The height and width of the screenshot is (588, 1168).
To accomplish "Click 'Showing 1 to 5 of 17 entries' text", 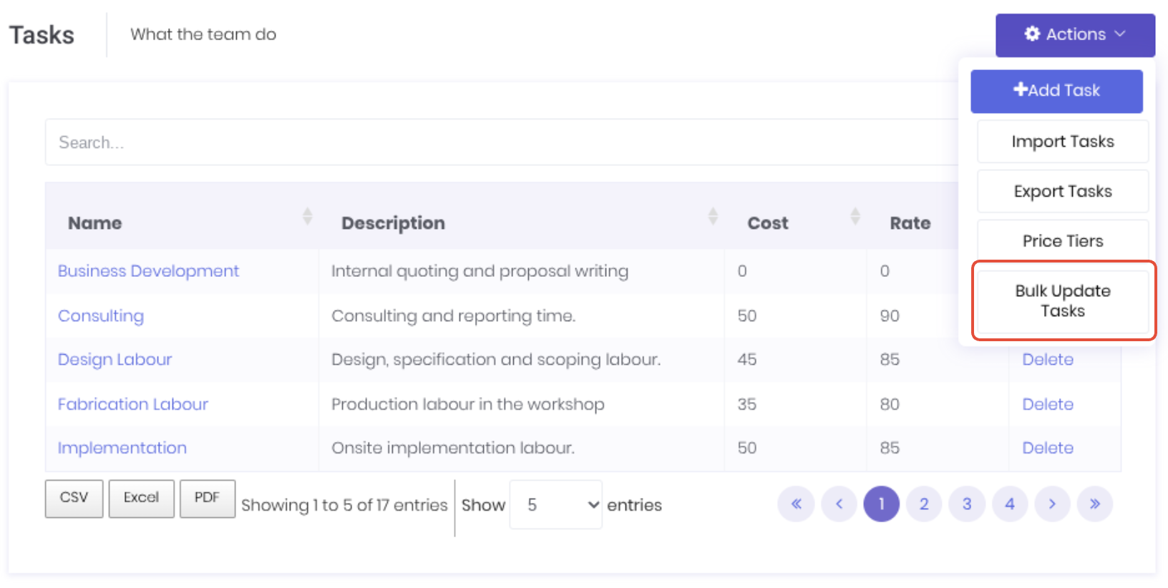I will 344,505.
